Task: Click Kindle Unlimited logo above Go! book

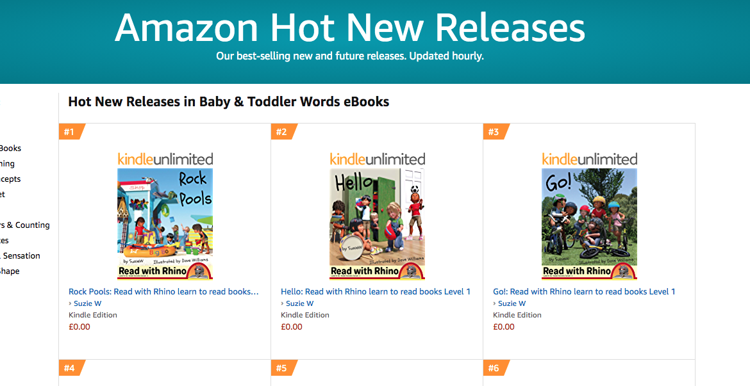Action: [x=589, y=159]
